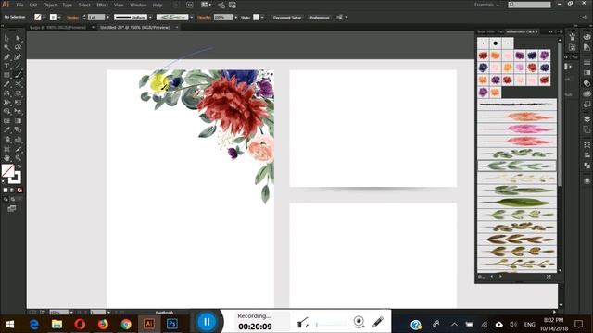Pick the long green leaf art brush
The image size is (593, 333).
pyautogui.click(x=517, y=203)
